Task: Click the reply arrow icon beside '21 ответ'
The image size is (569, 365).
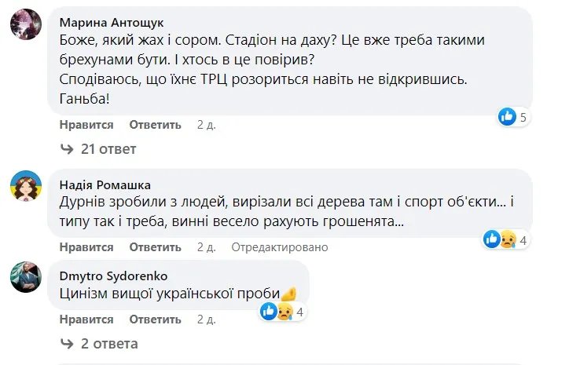Action: [x=66, y=149]
